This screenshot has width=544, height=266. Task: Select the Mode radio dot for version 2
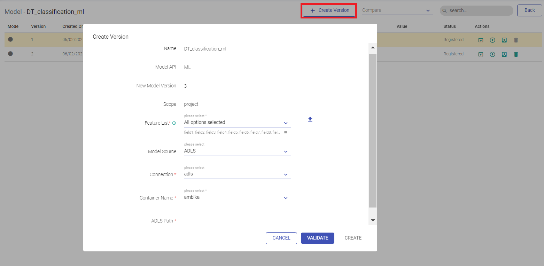10,54
